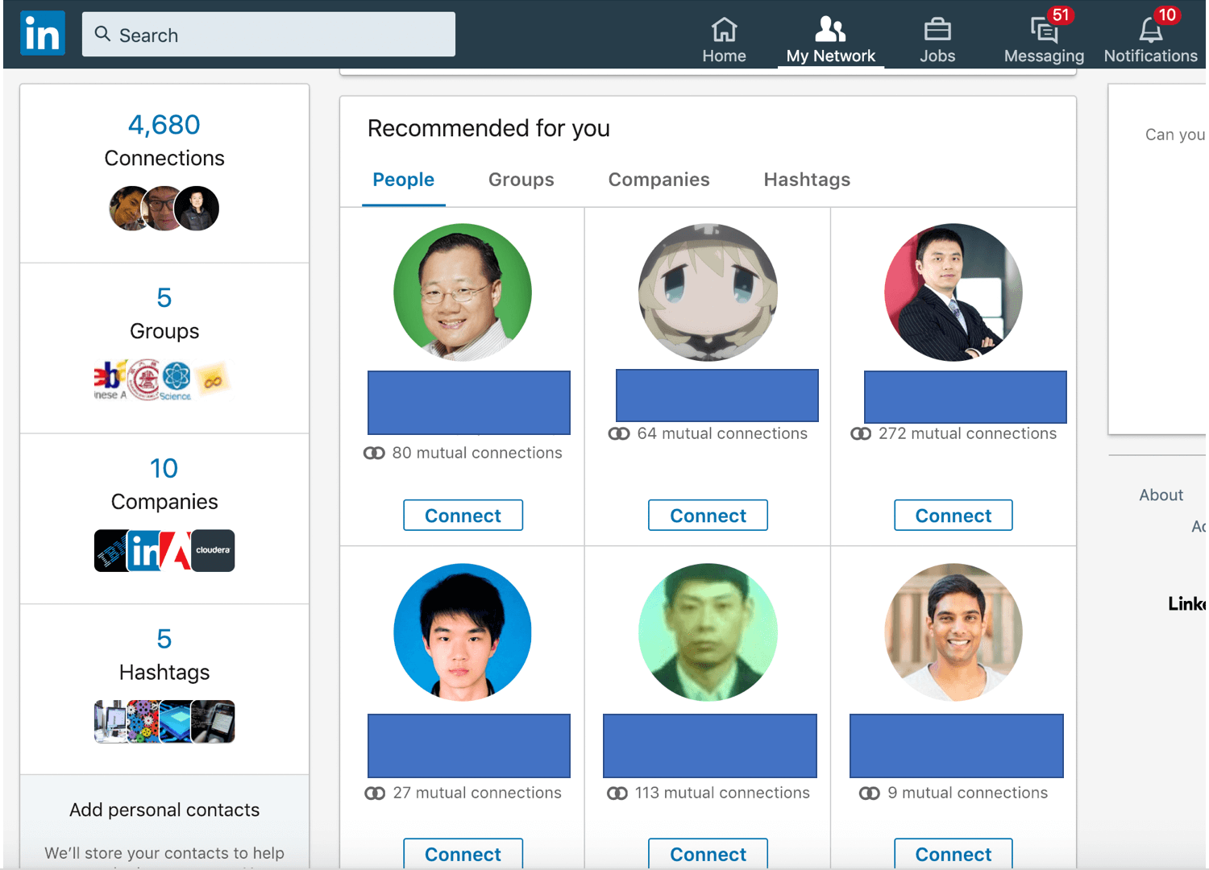
Task: Click the LinkedIn logo icon
Action: pyautogui.click(x=43, y=34)
